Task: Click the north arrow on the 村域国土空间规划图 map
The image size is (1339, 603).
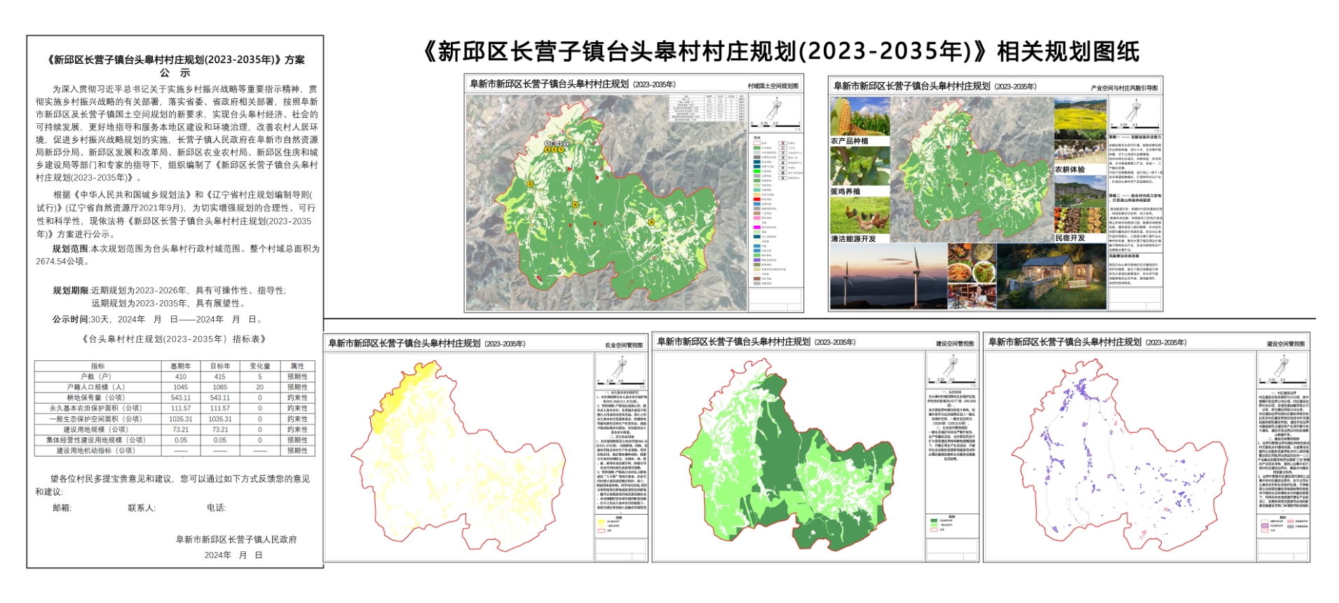Action: (x=775, y=109)
